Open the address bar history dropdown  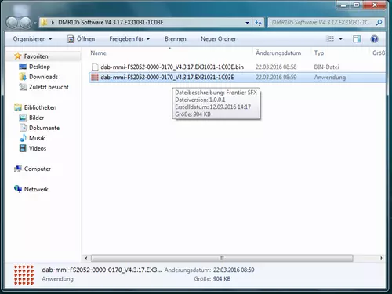247,23
